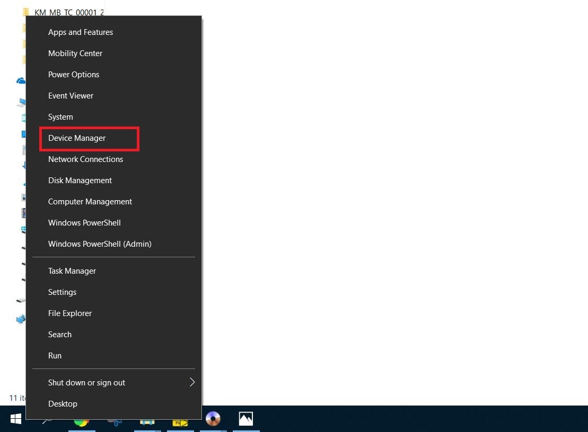Select the KM_MB_TC_00001_2 folder
588x432 pixels.
(x=69, y=12)
